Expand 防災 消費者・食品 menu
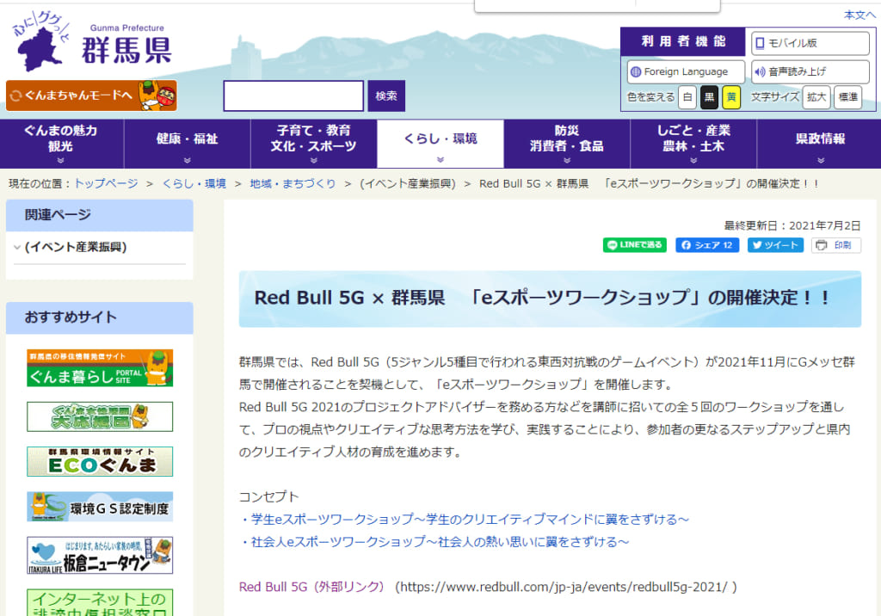The height and width of the screenshot is (616, 881). (x=567, y=144)
